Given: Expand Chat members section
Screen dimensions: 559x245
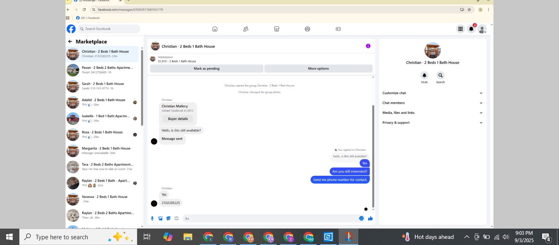Looking at the screenshot, I should [432, 103].
